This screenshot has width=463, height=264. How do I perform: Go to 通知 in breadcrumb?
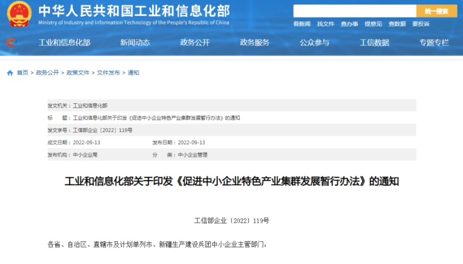pyautogui.click(x=133, y=73)
